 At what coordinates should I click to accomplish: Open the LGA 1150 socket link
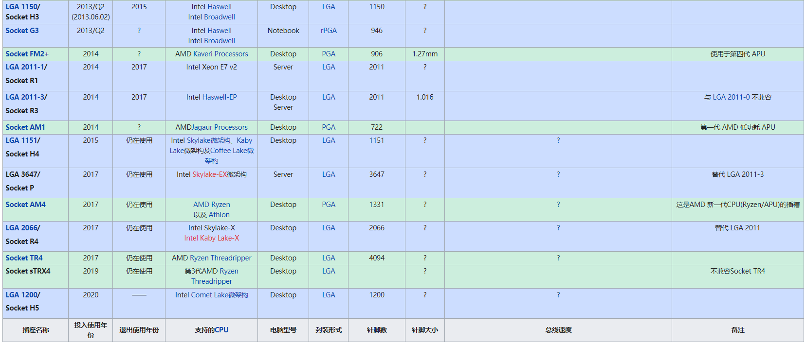pos(21,7)
